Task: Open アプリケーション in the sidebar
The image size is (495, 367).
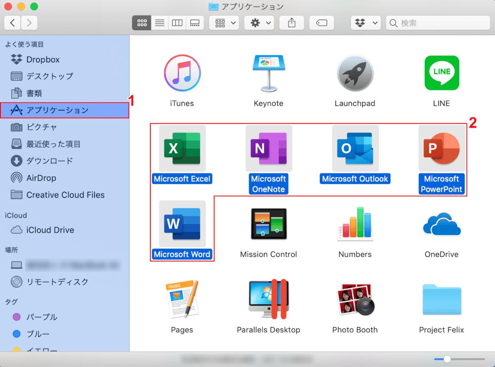Action: coord(64,110)
